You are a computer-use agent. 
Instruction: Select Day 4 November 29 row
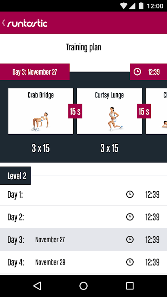83,262
